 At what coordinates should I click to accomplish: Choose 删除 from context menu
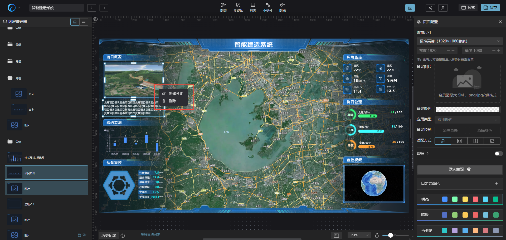click(x=172, y=101)
